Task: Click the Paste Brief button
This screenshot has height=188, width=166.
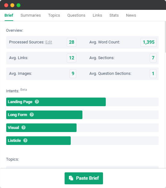Action: 84,178
